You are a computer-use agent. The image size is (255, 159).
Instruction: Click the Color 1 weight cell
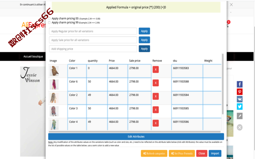point(212,71)
